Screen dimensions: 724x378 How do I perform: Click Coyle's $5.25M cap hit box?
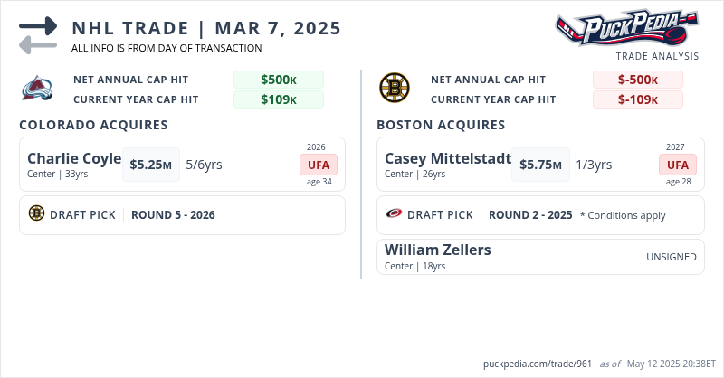point(151,165)
